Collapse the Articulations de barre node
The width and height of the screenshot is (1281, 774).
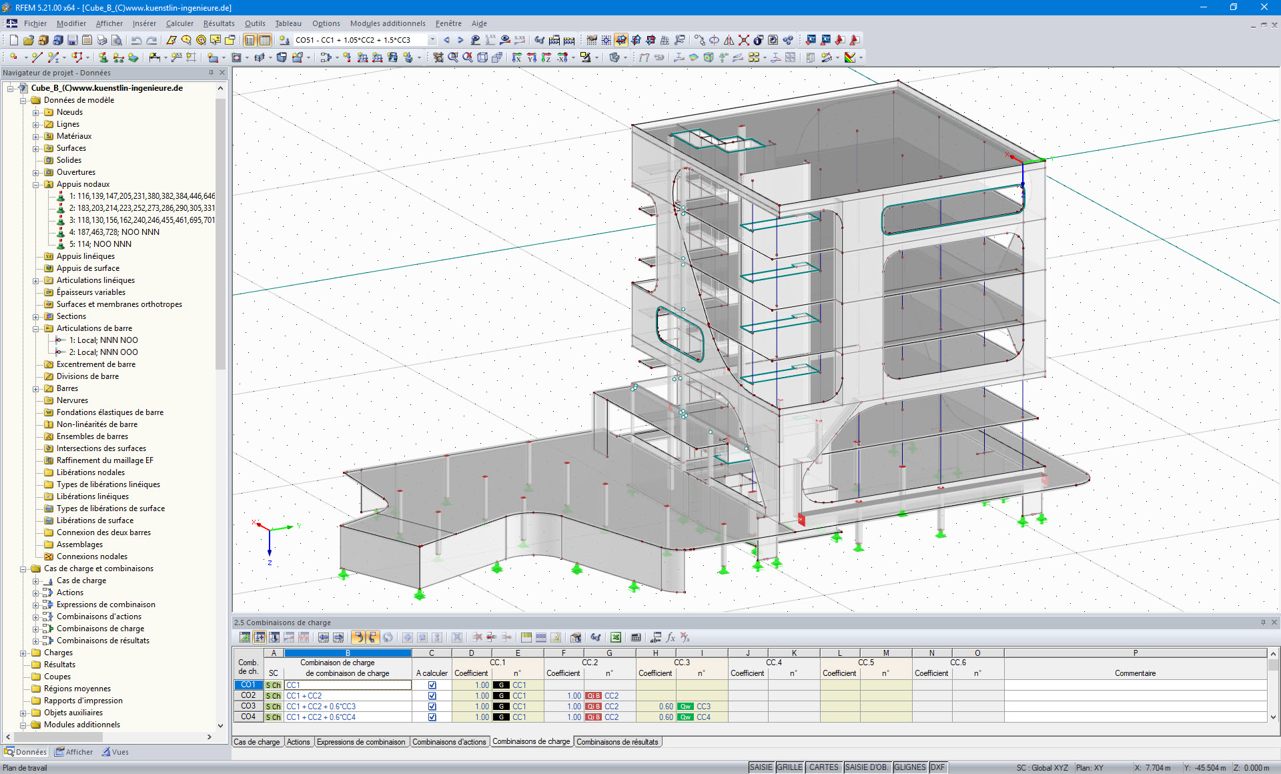36,328
